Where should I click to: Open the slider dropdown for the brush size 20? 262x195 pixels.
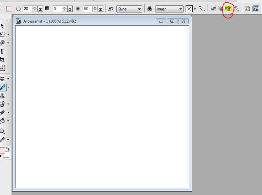40,9
